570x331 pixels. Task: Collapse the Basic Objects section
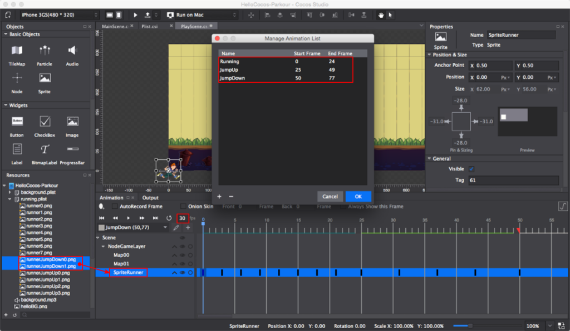tap(6, 34)
